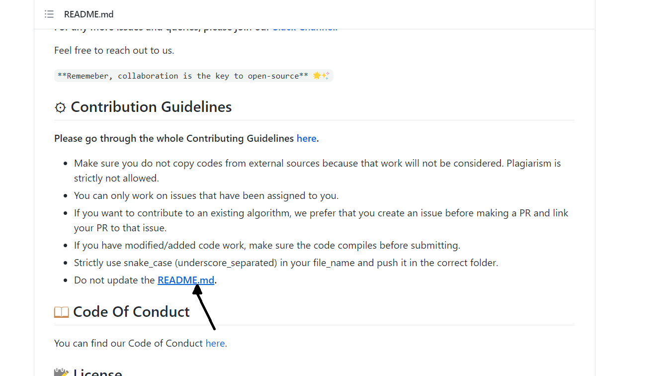Click the Contribution Guidelines section heading
Image resolution: width=668 pixels, height=376 pixels.
tap(151, 107)
